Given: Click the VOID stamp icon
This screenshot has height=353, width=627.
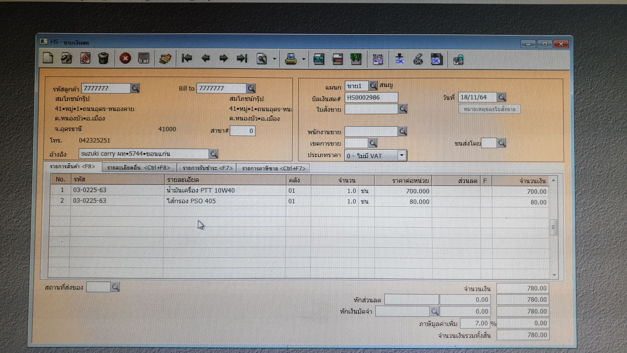Looking at the screenshot, I should click(85, 58).
